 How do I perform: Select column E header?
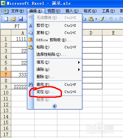113,33
